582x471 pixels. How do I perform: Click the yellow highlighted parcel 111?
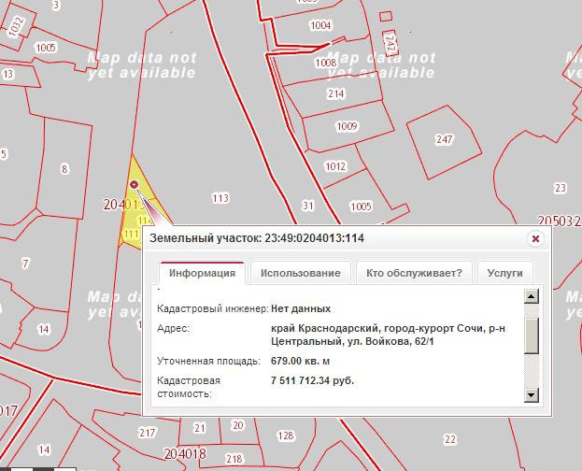coord(130,233)
